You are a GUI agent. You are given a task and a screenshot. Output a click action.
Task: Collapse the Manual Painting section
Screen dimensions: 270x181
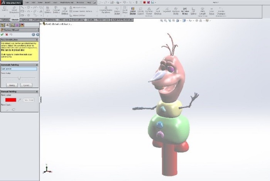point(37,91)
